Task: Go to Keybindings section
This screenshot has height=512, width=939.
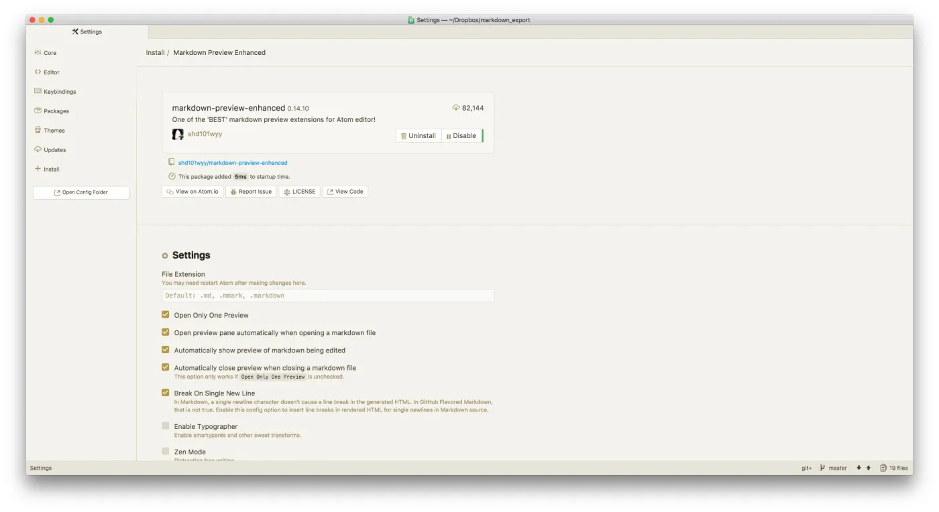Action: pyautogui.click(x=55, y=92)
